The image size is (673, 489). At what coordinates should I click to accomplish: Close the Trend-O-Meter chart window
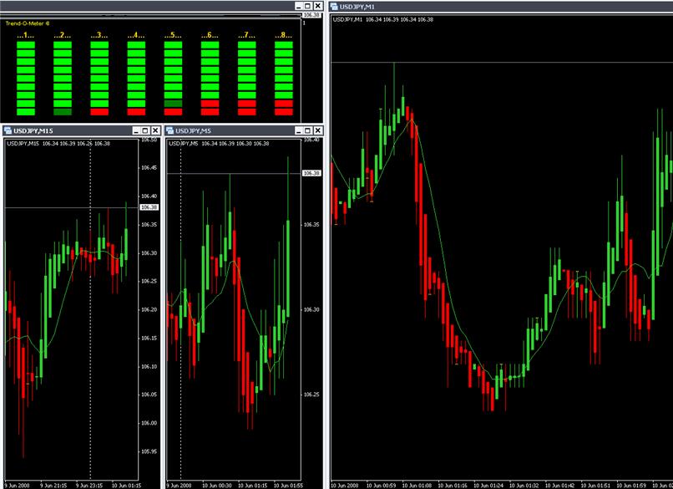tap(317, 4)
